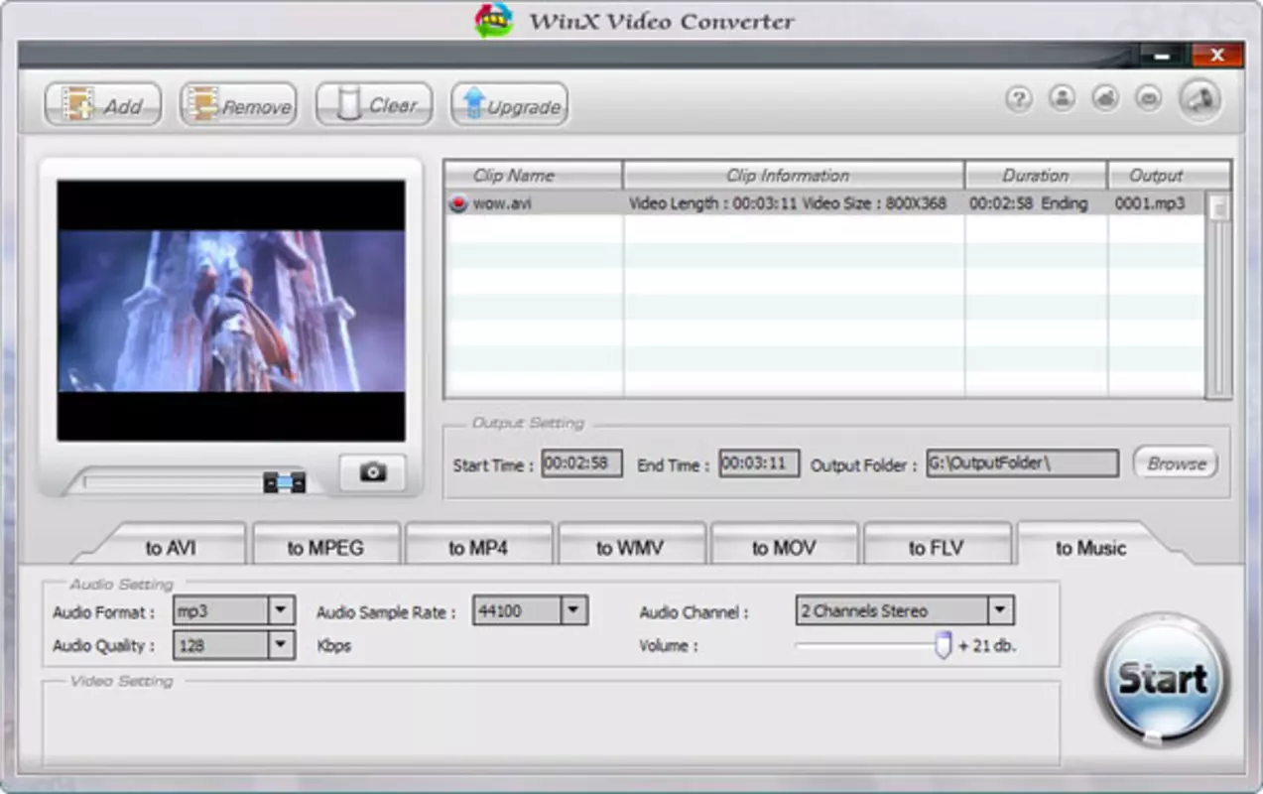The height and width of the screenshot is (794, 1263).
Task: Open the Audio Quality dropdown
Action: click(234, 645)
